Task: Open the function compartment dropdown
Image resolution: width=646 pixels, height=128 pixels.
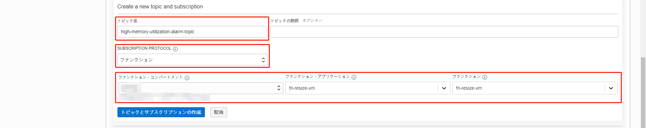Action: click(x=201, y=88)
